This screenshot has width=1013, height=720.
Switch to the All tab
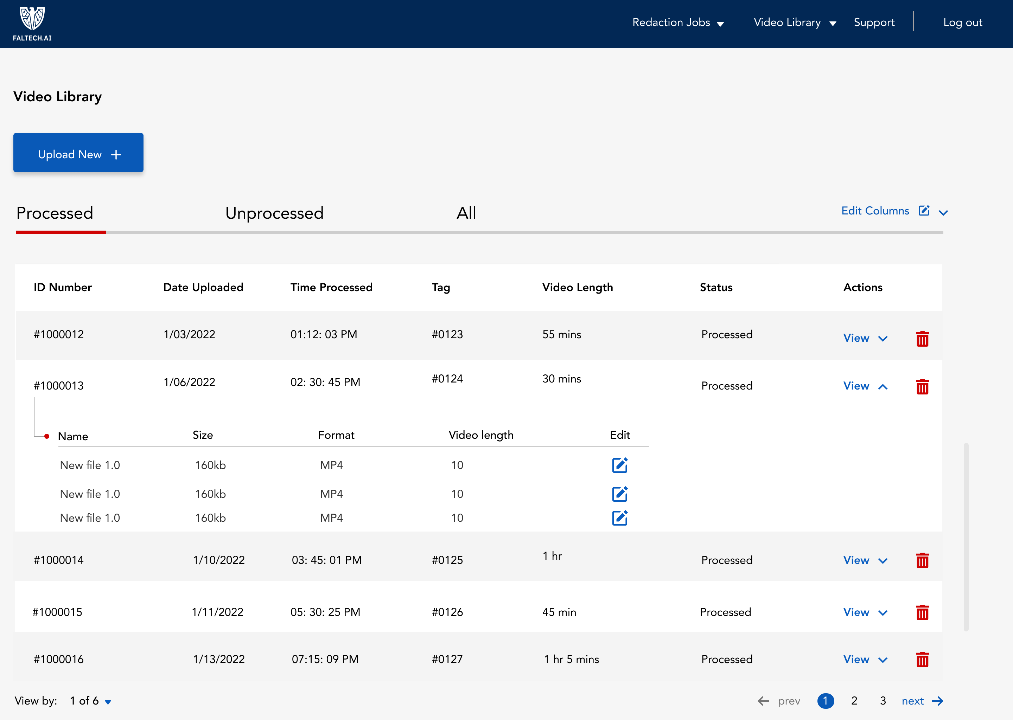point(466,213)
